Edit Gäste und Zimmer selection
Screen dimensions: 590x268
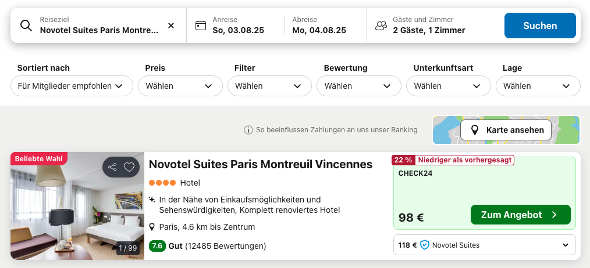[429, 26]
